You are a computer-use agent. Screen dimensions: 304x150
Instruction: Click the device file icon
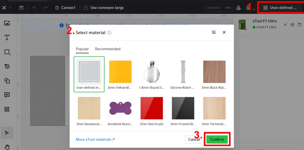click(300, 25)
